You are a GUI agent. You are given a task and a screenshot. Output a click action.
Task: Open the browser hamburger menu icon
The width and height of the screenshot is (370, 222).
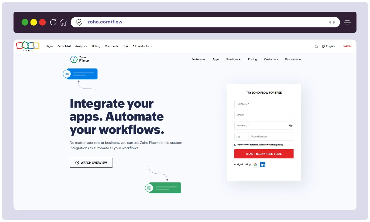click(347, 22)
